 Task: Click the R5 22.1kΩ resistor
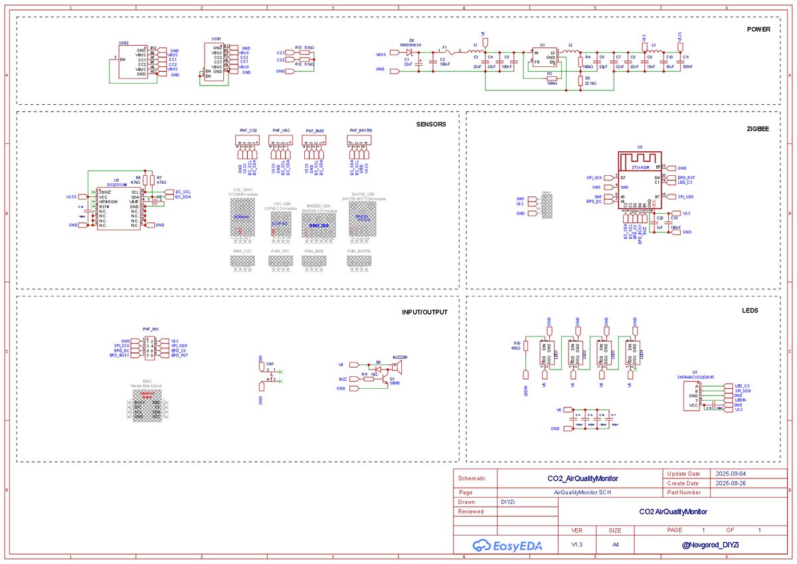pos(580,80)
